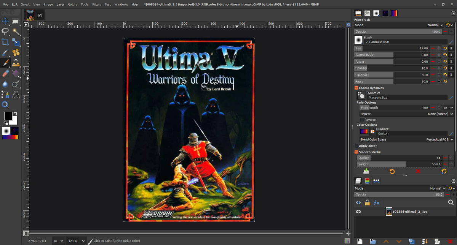Select the Rectangle Select tool
The height and width of the screenshot is (245, 457).
(16, 21)
